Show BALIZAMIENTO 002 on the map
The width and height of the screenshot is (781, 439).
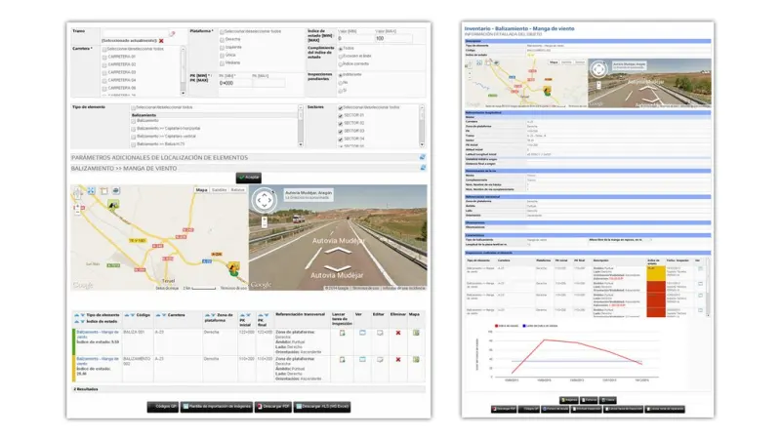pos(416,359)
